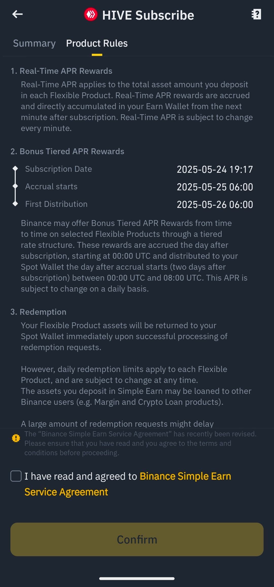Tap the yellow warning notice icon
The width and height of the screenshot is (274, 587).
[x=16, y=438]
